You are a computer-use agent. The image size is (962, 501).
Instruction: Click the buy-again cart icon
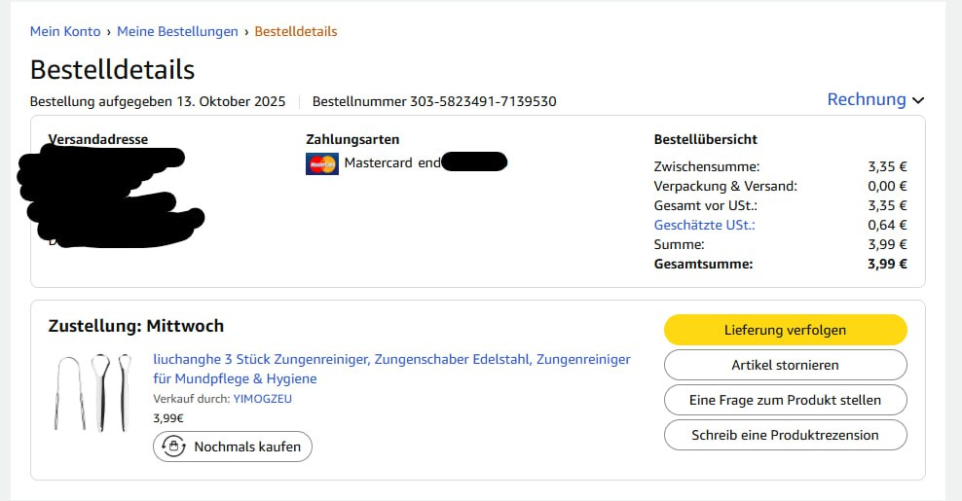[x=173, y=447]
